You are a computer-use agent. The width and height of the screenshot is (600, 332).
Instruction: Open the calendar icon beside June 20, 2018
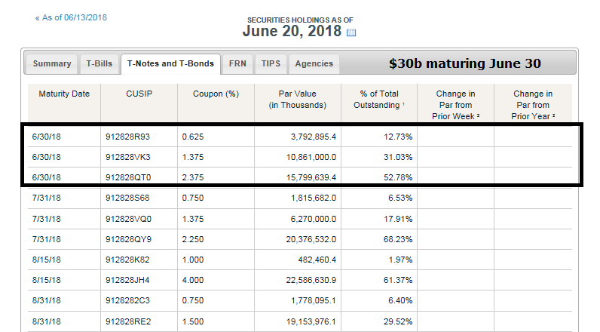351,32
